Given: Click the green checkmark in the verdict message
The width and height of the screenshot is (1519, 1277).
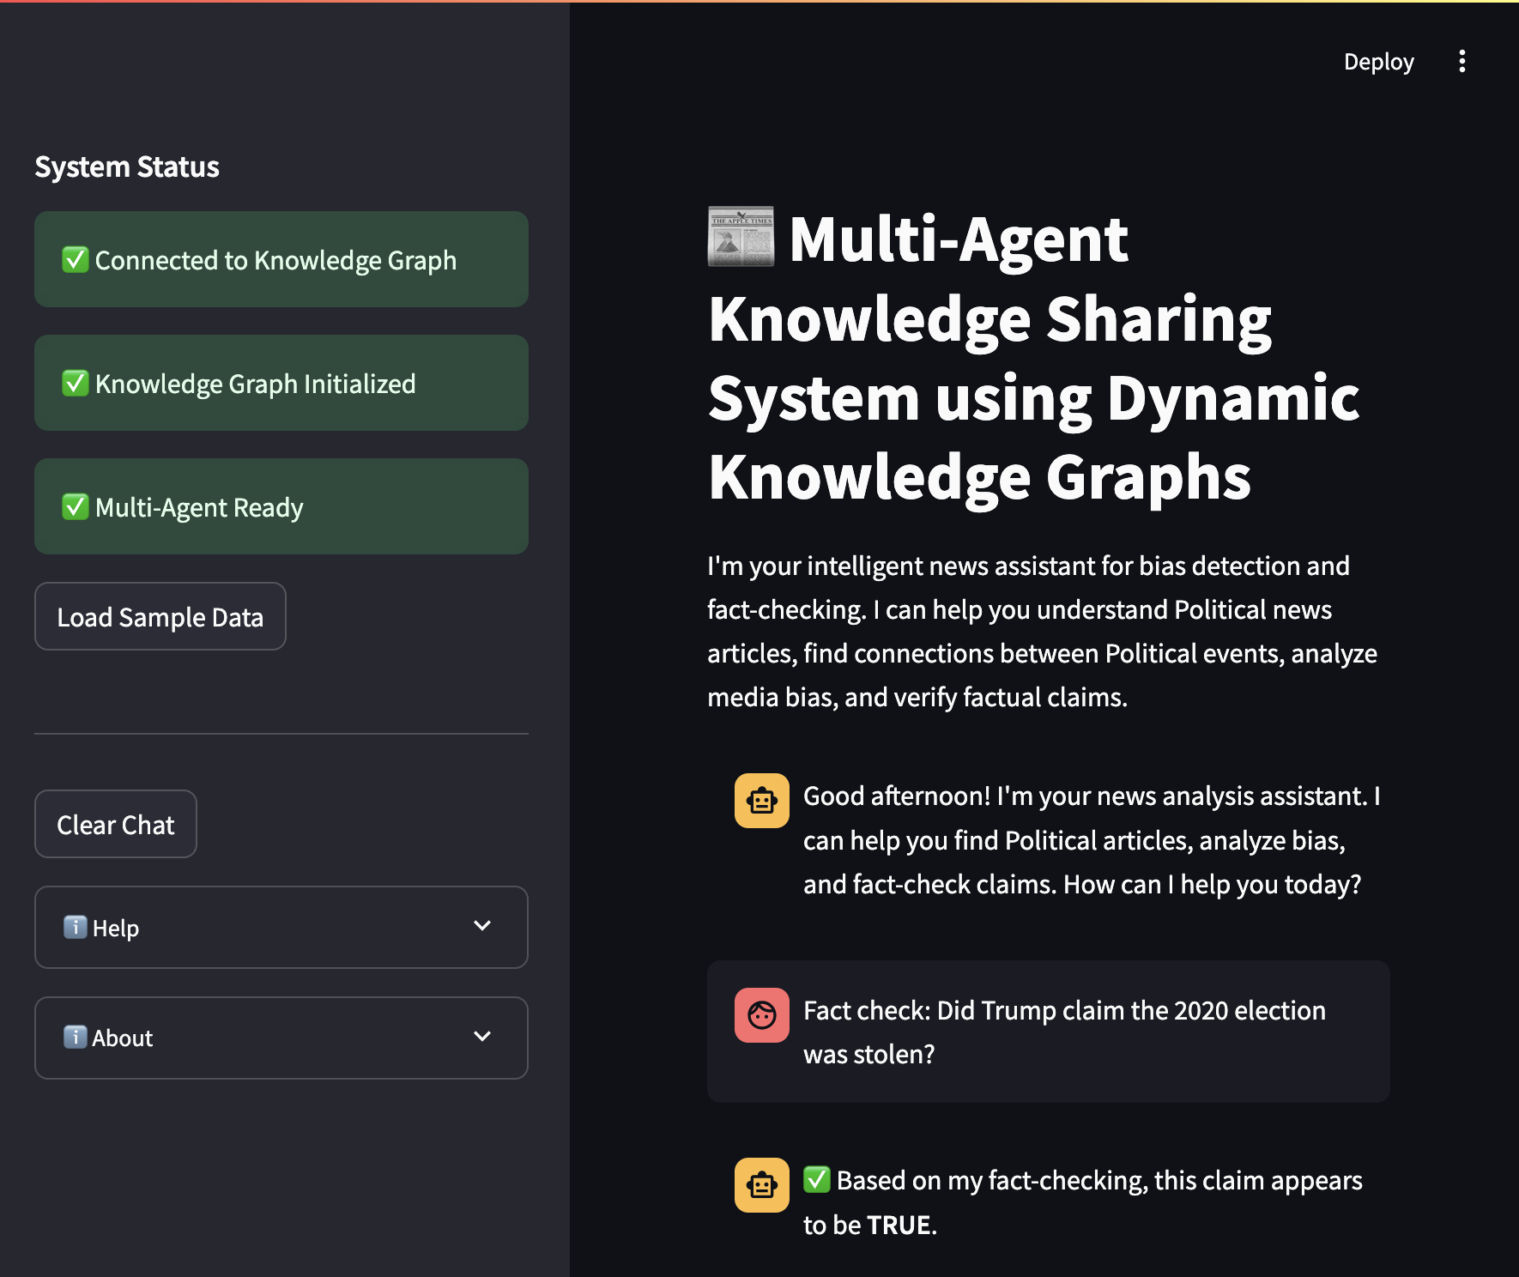Looking at the screenshot, I should point(817,1180).
